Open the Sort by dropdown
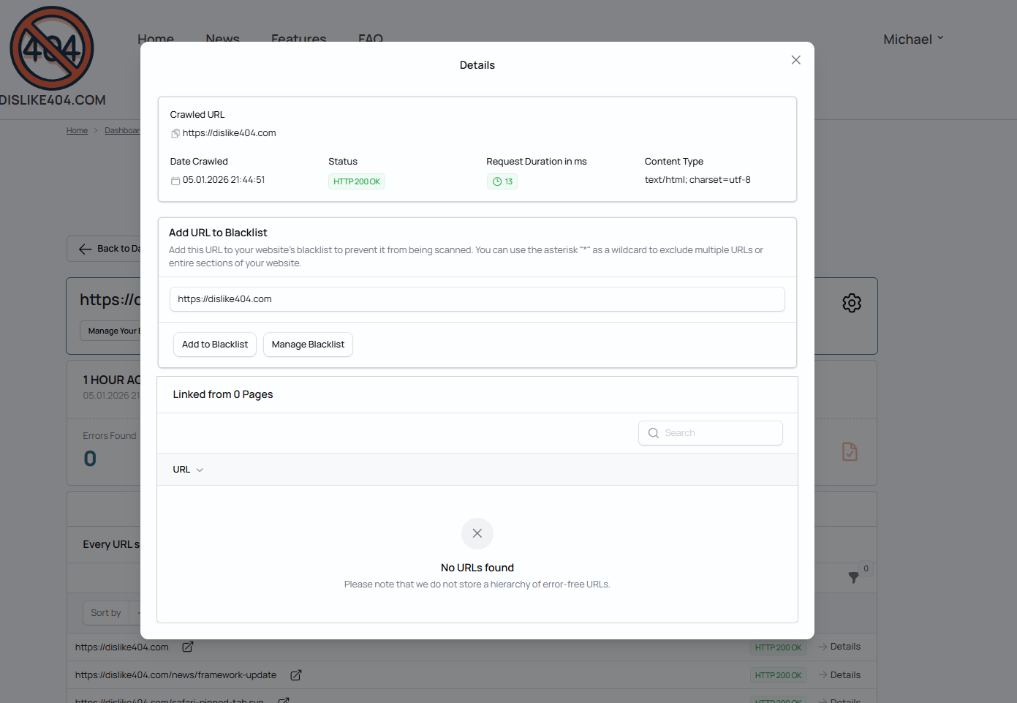1017x703 pixels. 107,613
